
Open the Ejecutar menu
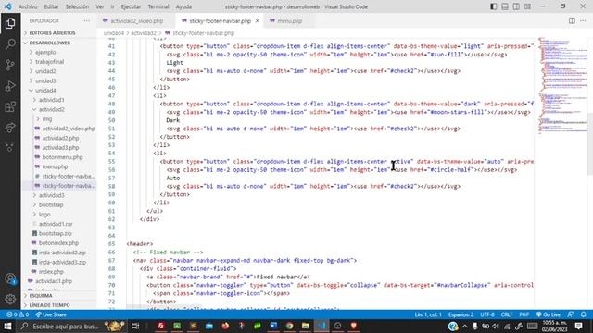[131, 6]
